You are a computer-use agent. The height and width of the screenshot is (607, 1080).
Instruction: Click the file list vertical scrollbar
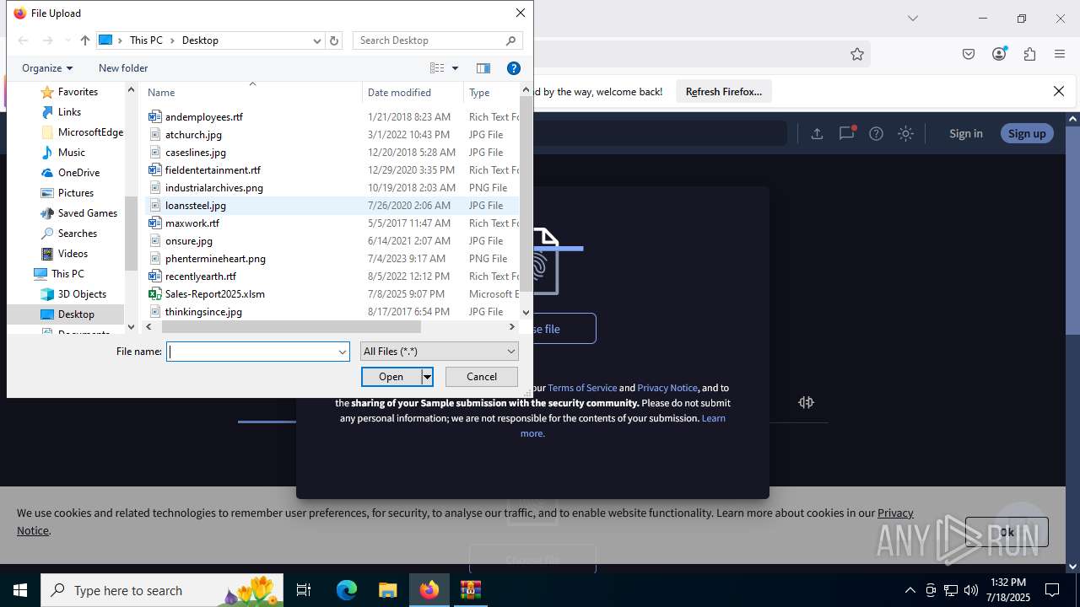[x=526, y=194]
